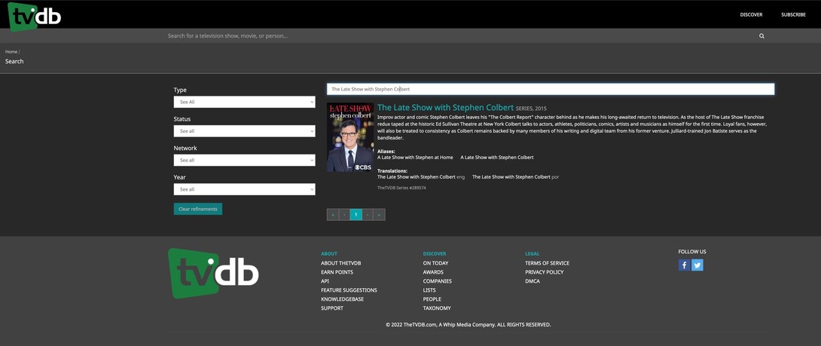Go to previous results page arrow
This screenshot has width=821, height=346.
pyautogui.click(x=344, y=214)
